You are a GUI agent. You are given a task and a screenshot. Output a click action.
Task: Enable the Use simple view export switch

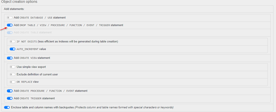pos(13,67)
